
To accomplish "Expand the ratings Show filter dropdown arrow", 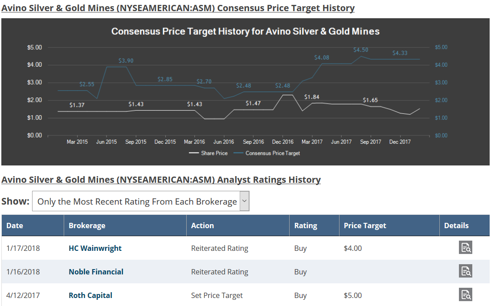I will [x=244, y=201].
